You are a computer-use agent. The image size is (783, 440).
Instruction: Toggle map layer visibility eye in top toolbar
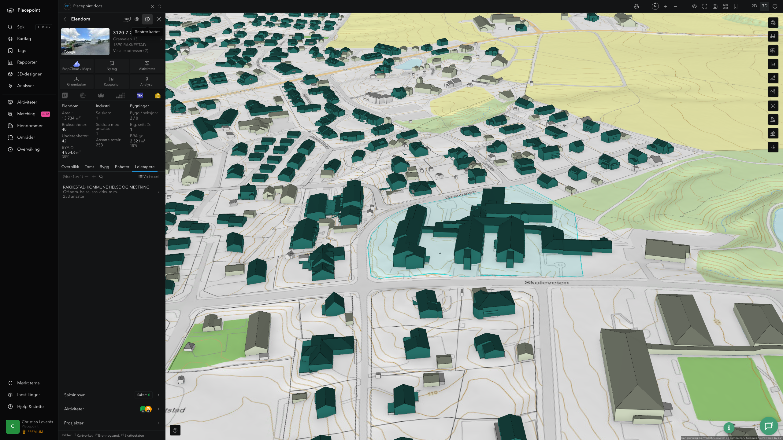click(x=694, y=6)
